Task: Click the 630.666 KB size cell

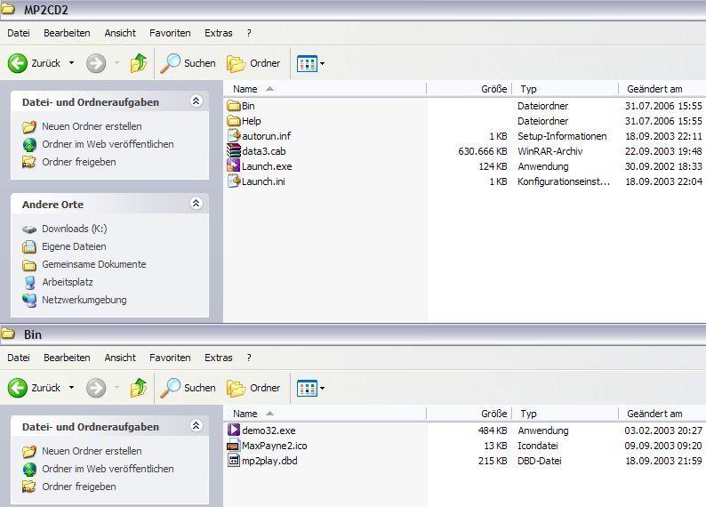Action: (x=482, y=151)
